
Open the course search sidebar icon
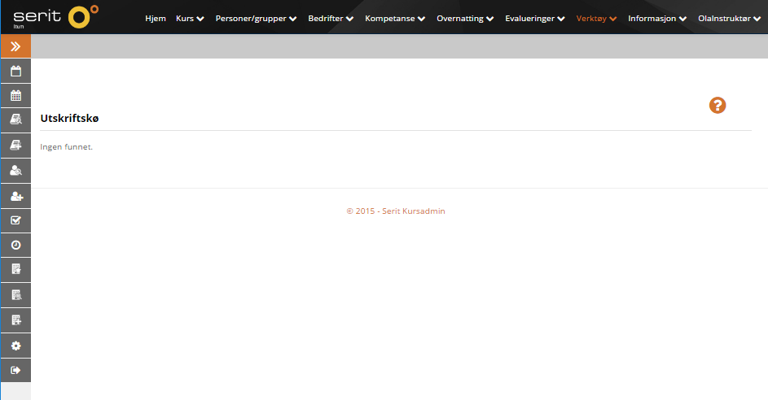15,120
